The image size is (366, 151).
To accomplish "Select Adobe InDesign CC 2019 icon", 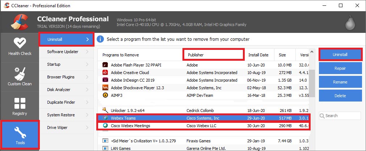I will pos(105,80).
